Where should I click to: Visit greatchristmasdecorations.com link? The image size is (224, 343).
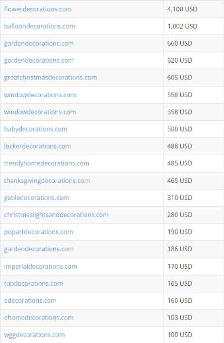point(50,78)
